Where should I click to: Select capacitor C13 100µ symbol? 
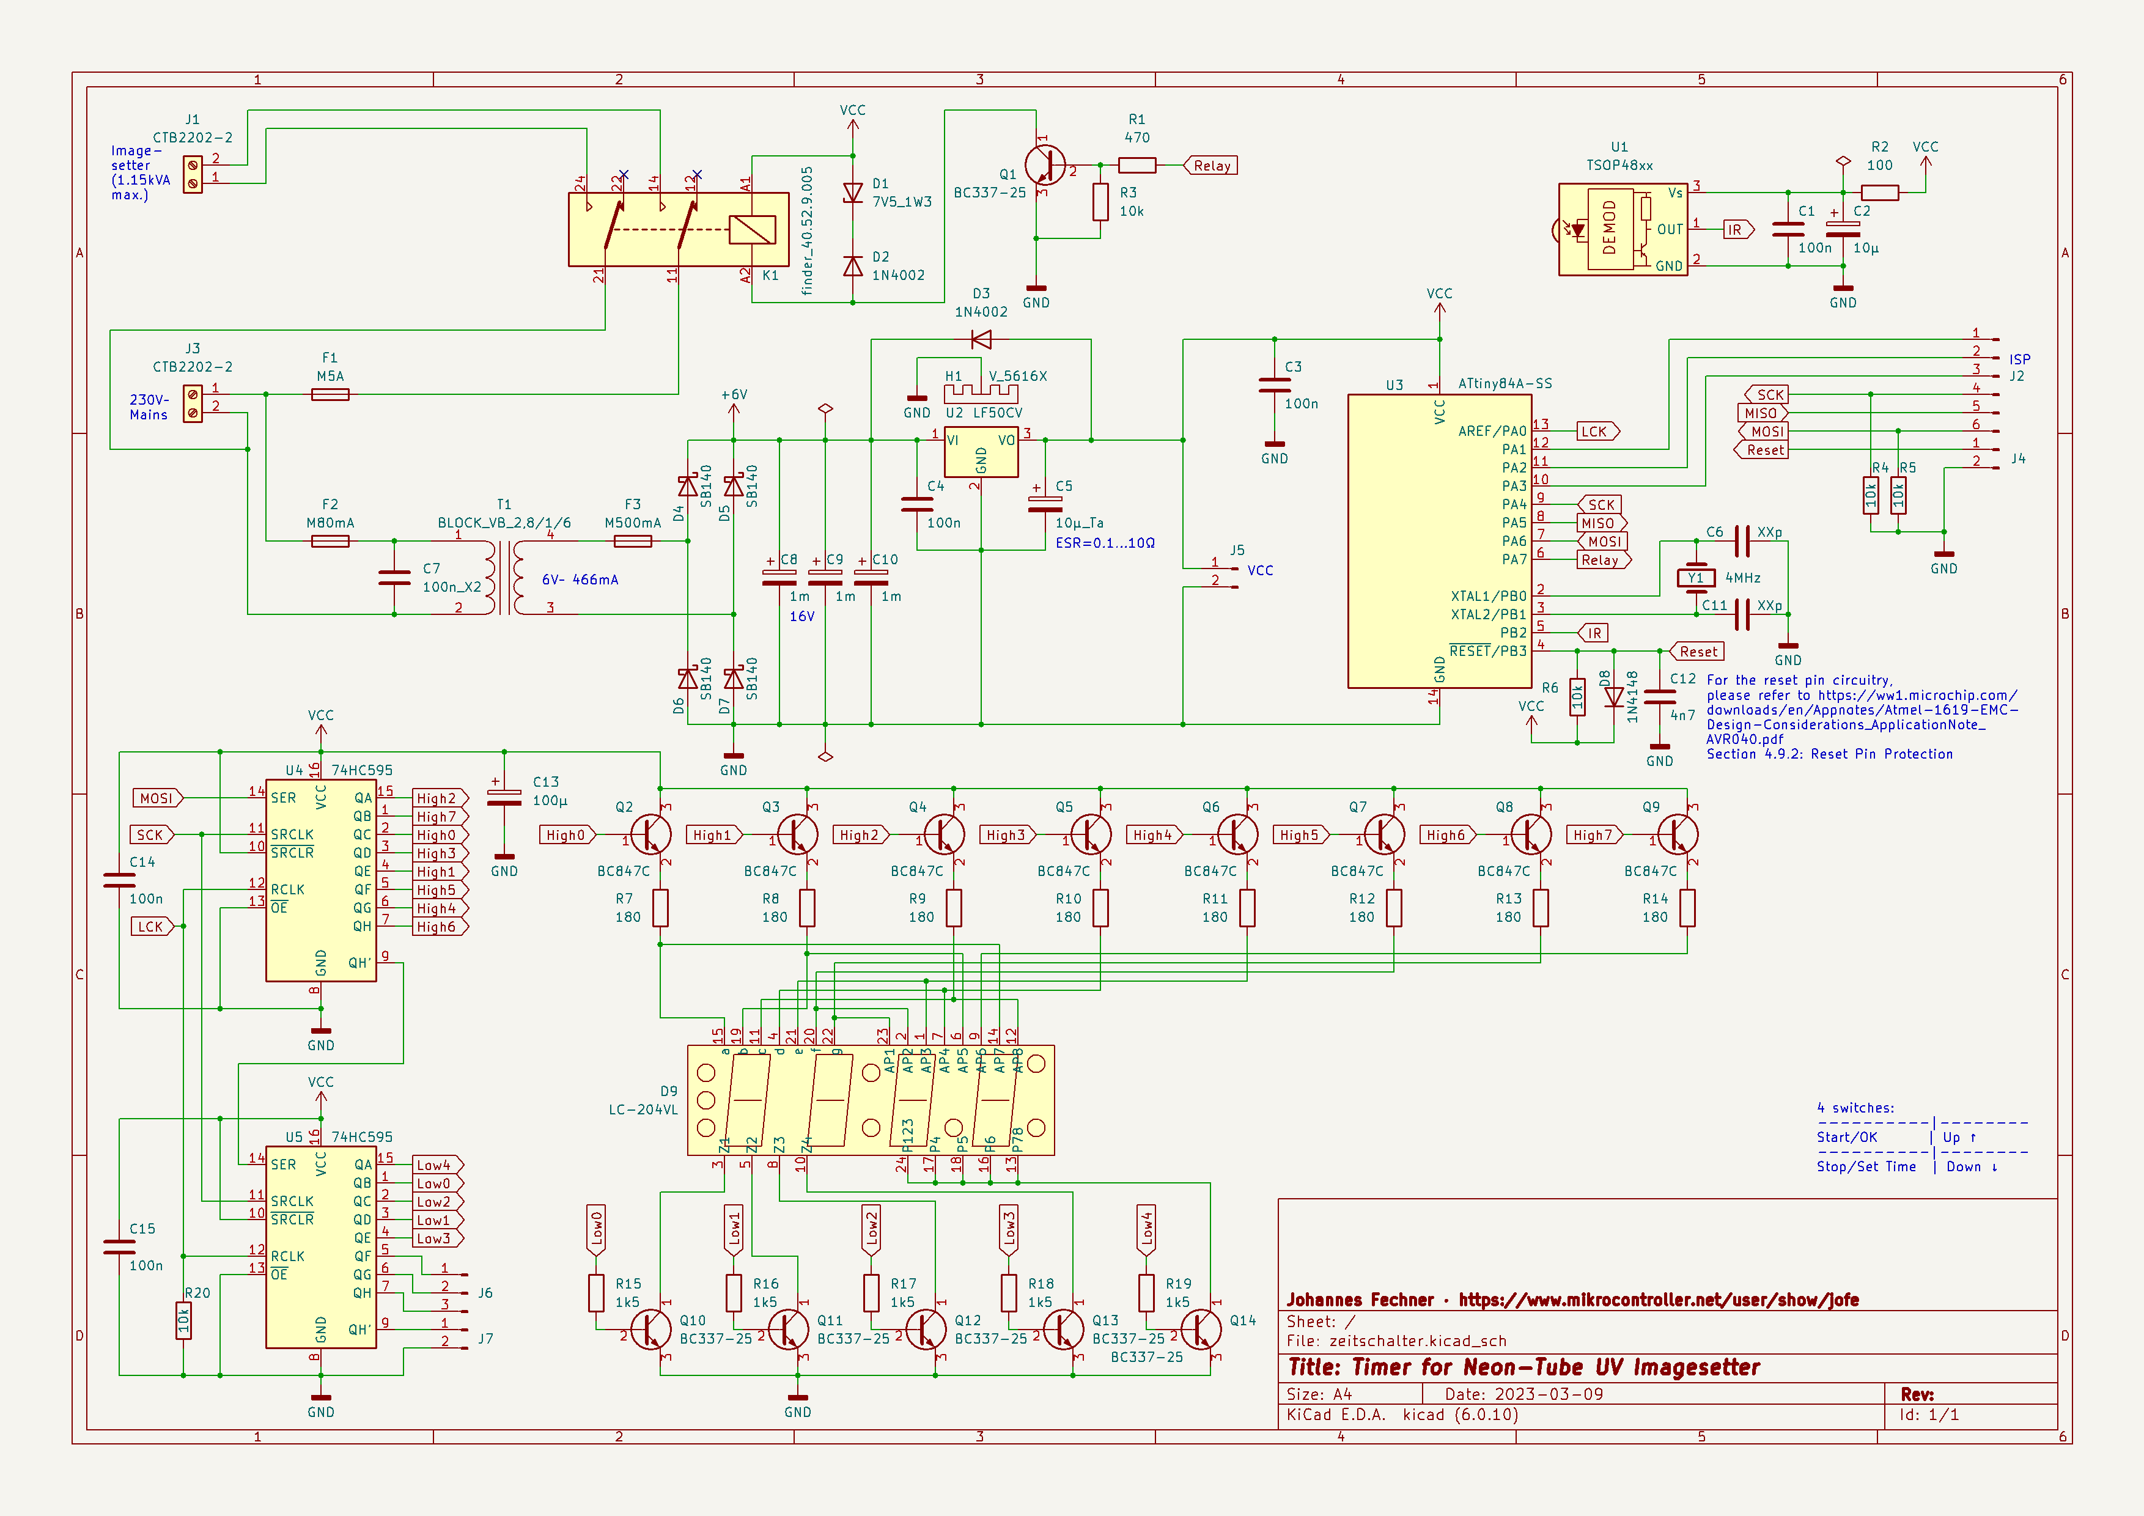(504, 797)
